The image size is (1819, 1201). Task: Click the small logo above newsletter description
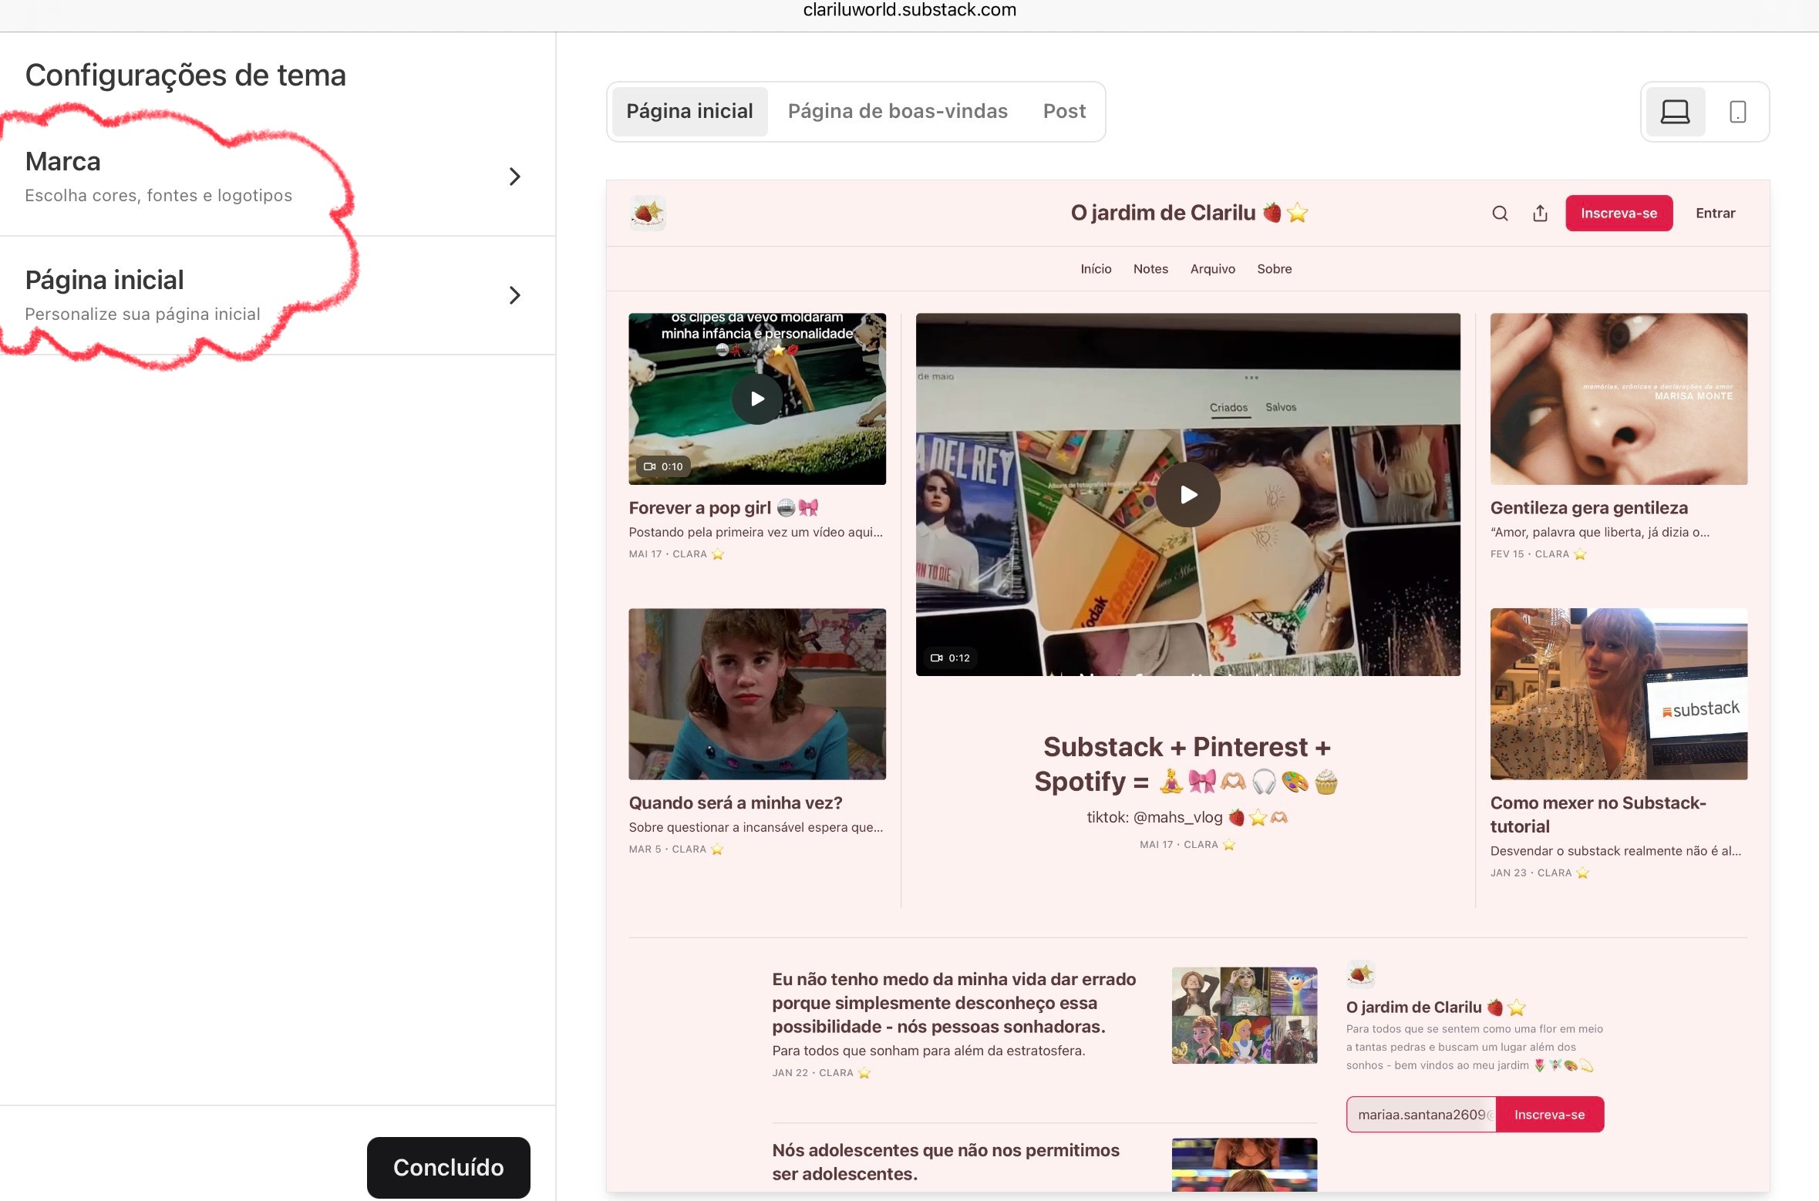1360,974
